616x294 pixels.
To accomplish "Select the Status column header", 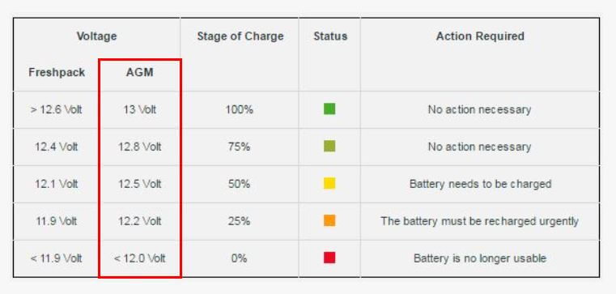I will click(330, 36).
